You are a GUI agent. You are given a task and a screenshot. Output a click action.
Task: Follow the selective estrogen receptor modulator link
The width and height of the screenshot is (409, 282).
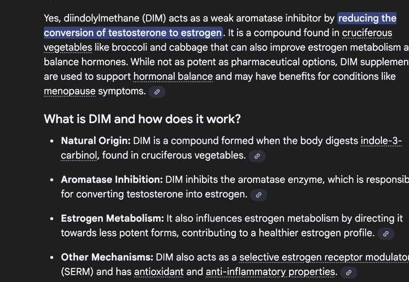point(324,257)
